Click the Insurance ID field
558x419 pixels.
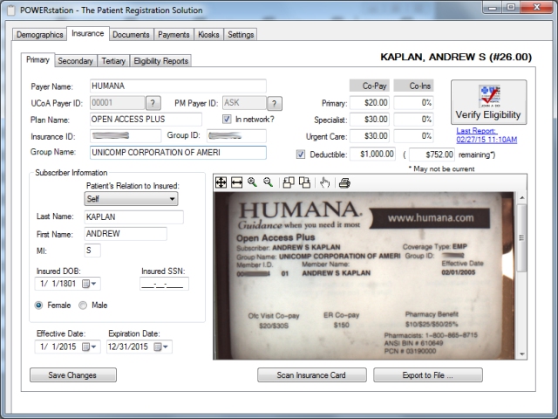pyautogui.click(x=126, y=136)
